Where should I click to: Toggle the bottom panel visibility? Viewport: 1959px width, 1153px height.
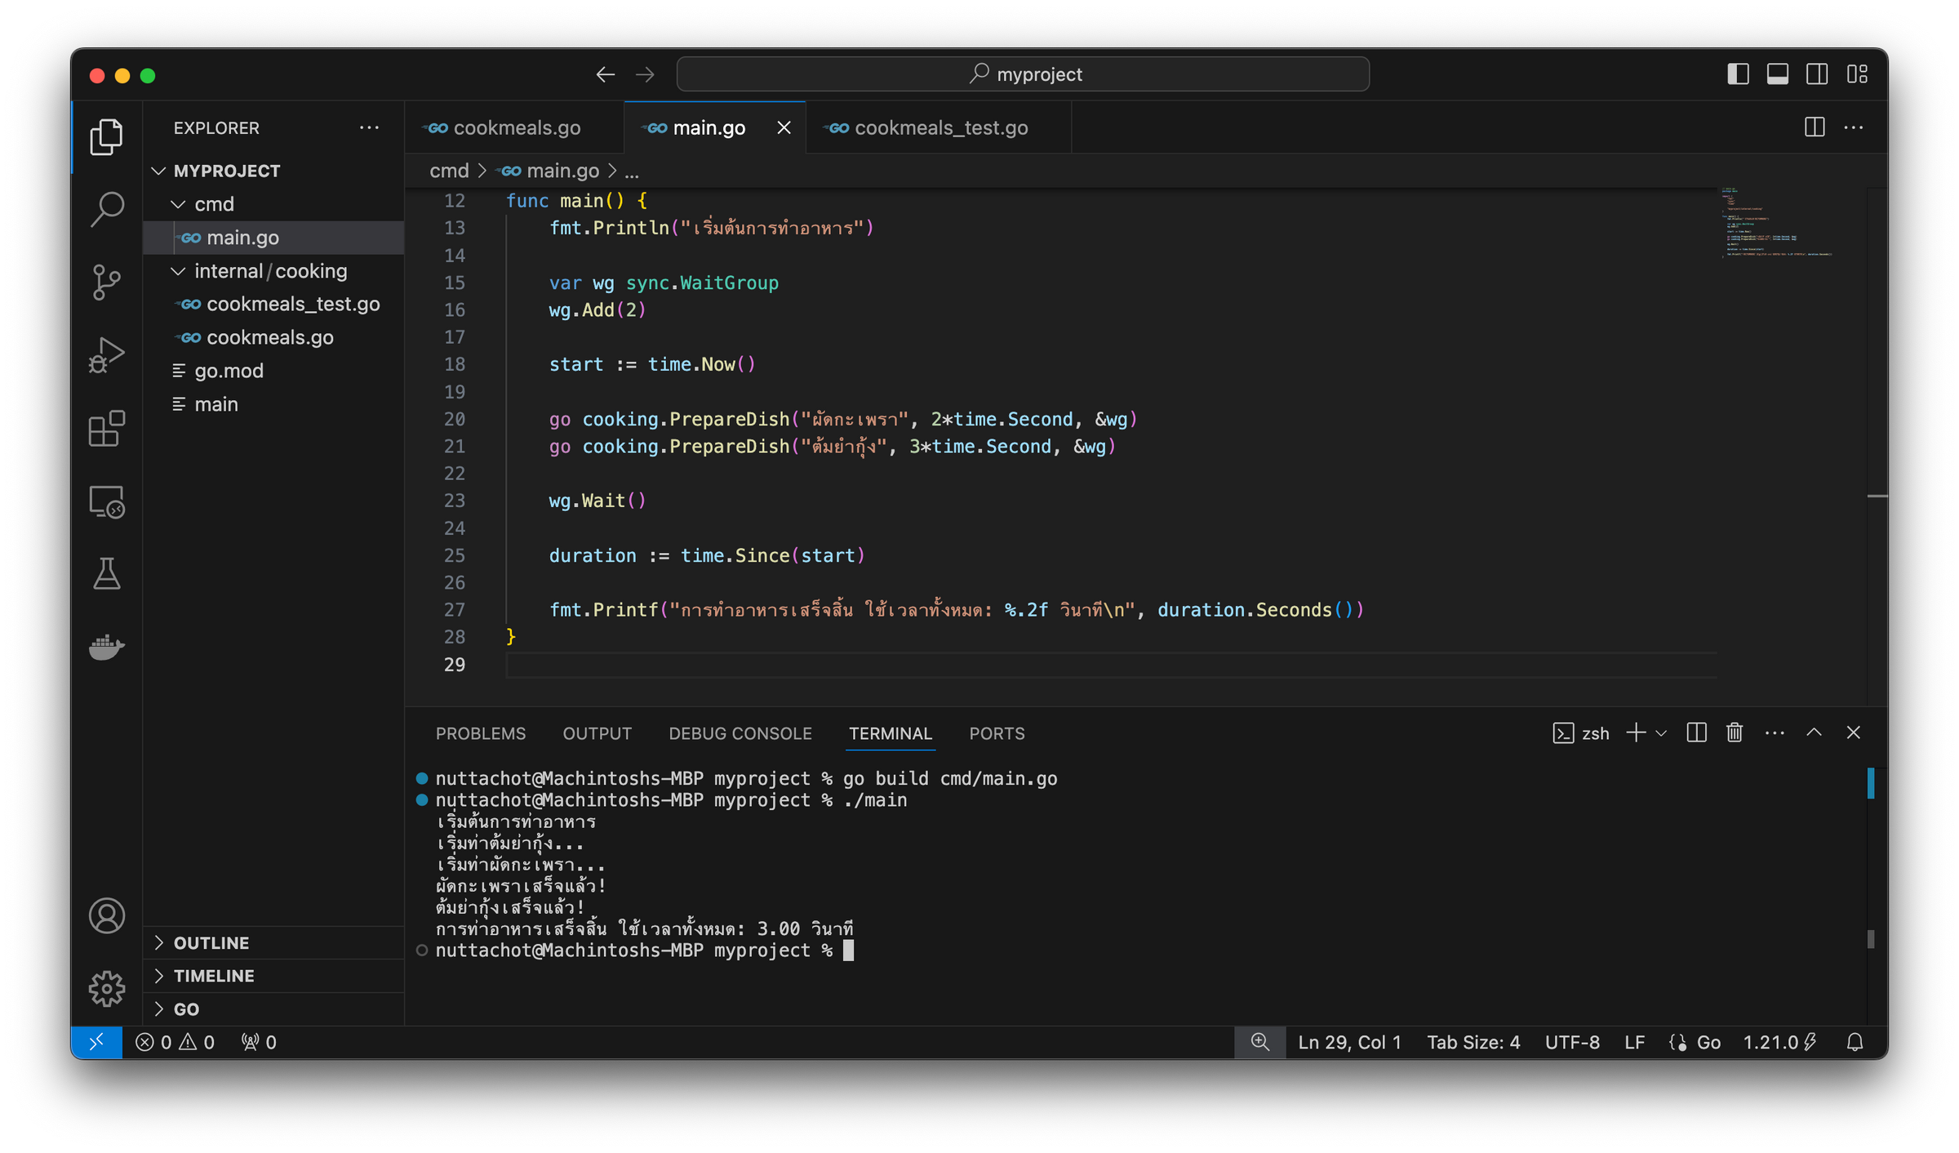(1777, 73)
